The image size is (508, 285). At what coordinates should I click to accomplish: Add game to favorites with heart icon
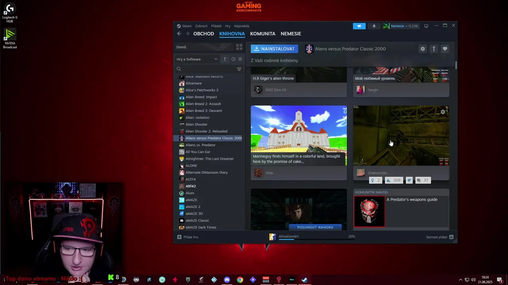coord(445,49)
